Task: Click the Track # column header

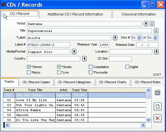Action: (9, 90)
